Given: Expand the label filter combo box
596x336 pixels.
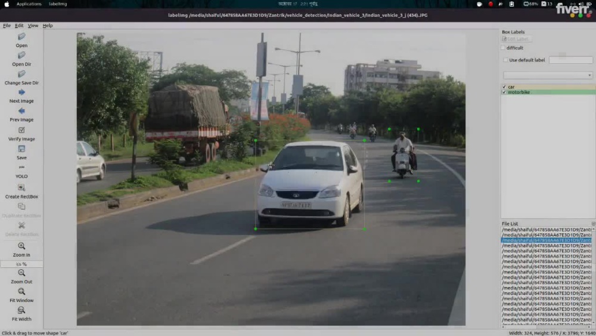Looking at the screenshot, I should 548,75.
